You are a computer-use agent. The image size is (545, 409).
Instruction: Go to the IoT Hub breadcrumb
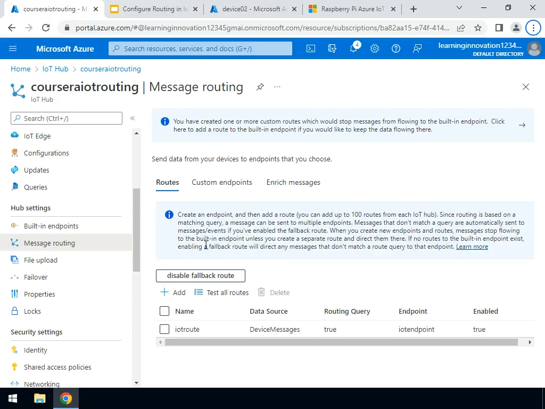pyautogui.click(x=55, y=69)
